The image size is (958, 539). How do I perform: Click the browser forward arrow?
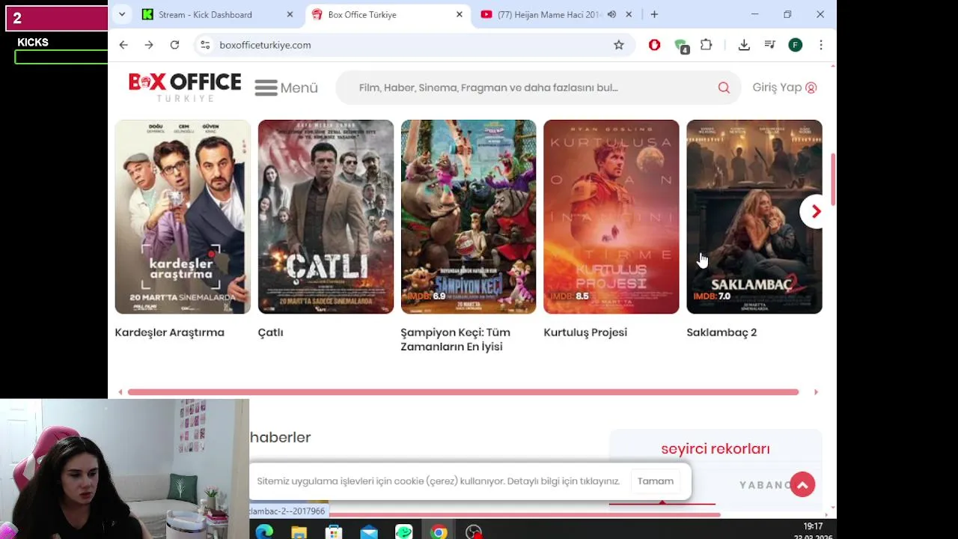point(149,45)
